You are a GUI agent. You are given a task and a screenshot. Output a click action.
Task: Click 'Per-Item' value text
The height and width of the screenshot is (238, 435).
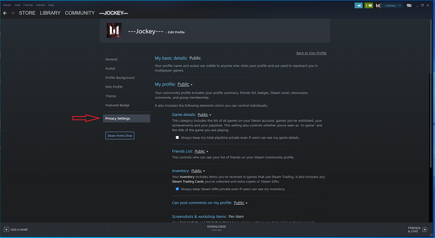pyautogui.click(x=236, y=216)
